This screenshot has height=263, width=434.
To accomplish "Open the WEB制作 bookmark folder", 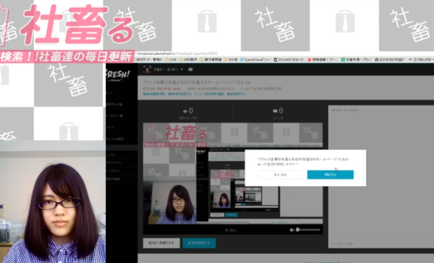I will pos(189,59).
